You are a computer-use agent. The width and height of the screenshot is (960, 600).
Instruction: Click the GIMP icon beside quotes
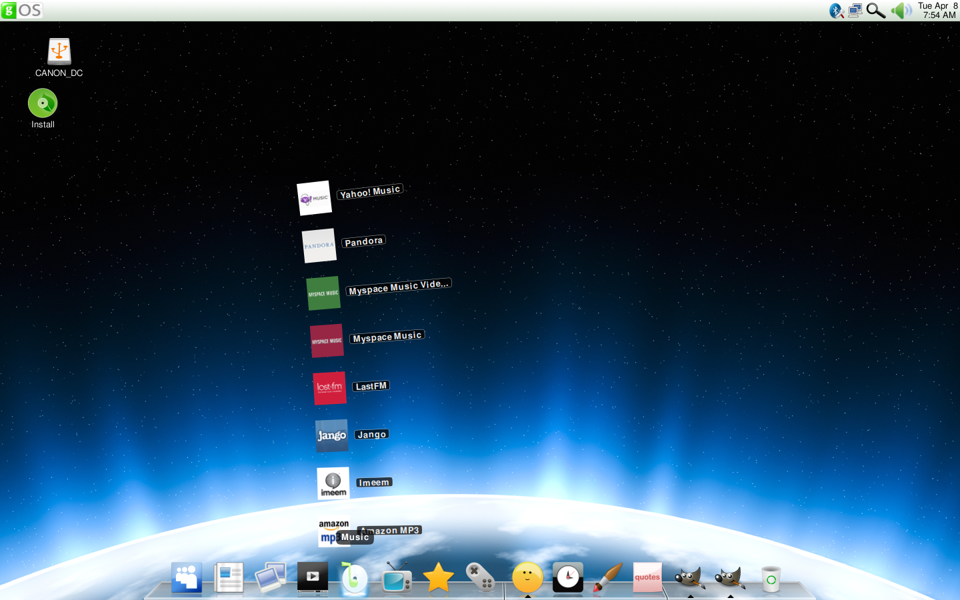click(690, 577)
